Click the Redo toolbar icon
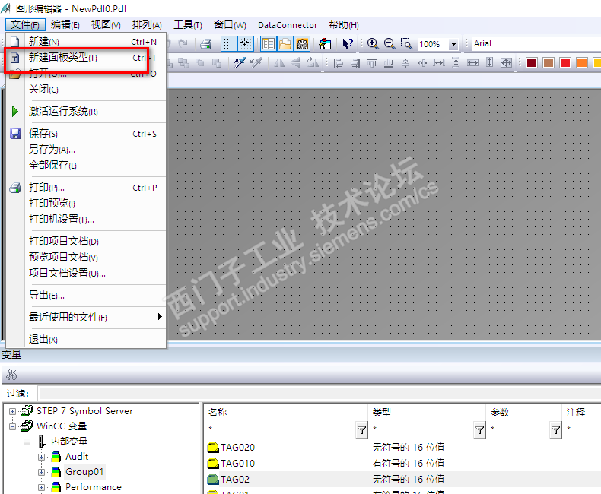The image size is (601, 494). 183,43
